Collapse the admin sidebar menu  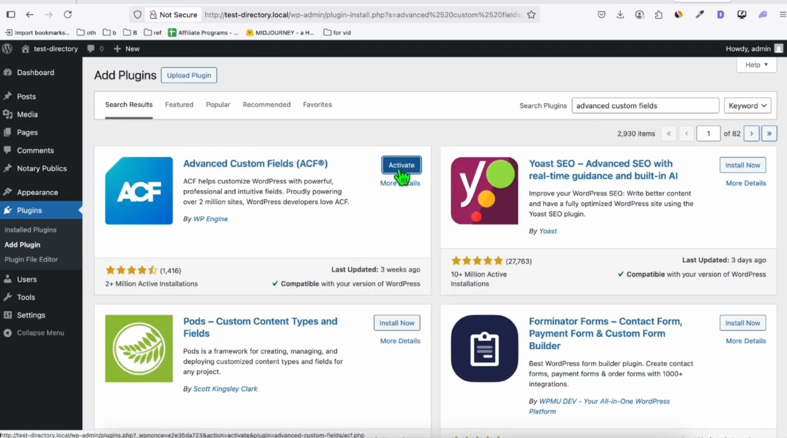tap(41, 332)
